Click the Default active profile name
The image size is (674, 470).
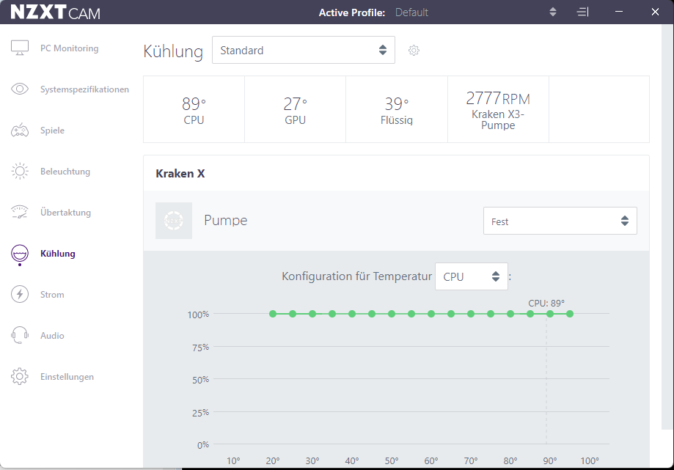(411, 12)
